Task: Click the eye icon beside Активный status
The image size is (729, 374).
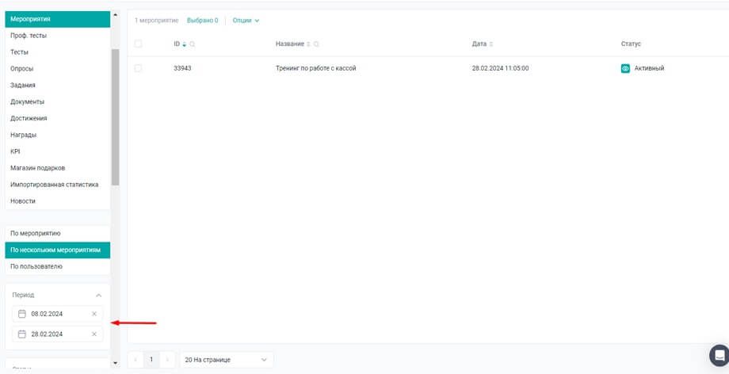Action: (625, 69)
